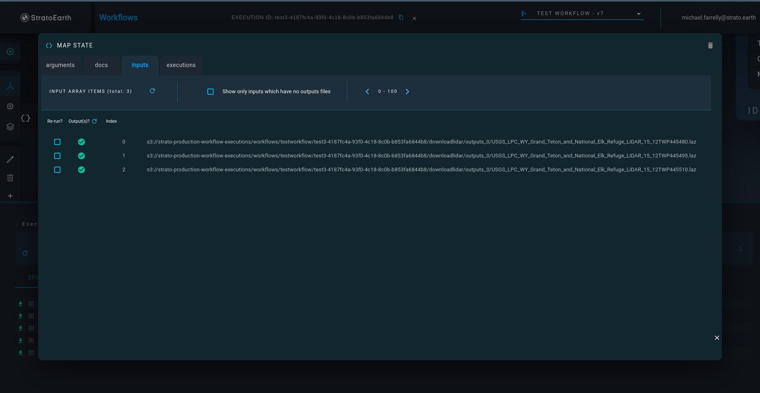Select input path ending TWP445495.laz
Viewport: 760px width, 393px height.
coord(421,156)
